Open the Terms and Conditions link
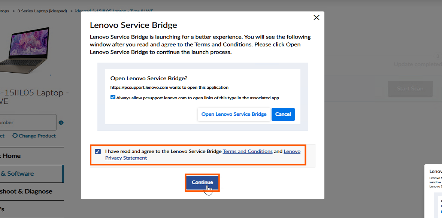 pos(248,151)
